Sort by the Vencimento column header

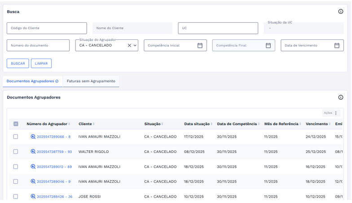click(318, 124)
